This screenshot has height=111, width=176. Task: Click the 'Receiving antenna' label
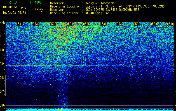click(x=64, y=13)
